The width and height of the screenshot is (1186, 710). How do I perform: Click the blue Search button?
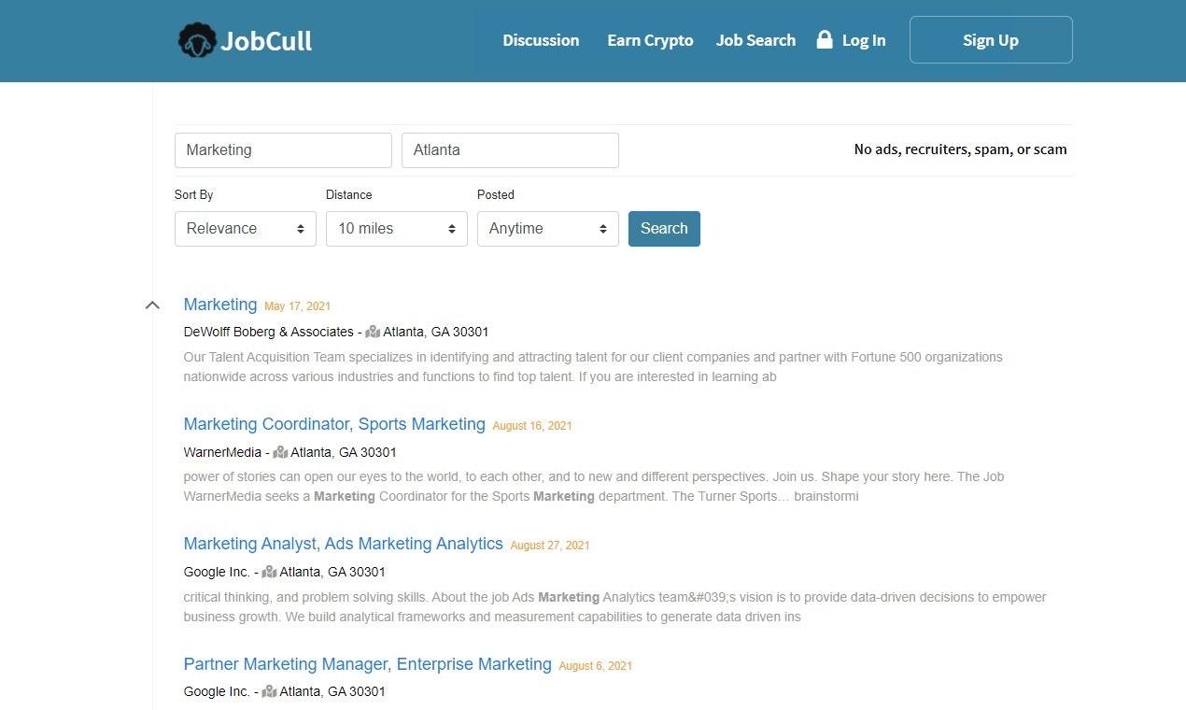pyautogui.click(x=664, y=229)
